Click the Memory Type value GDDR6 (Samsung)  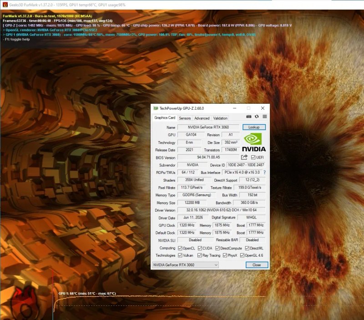(197, 195)
